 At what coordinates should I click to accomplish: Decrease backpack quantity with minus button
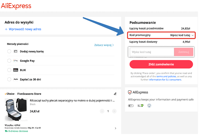102,111
